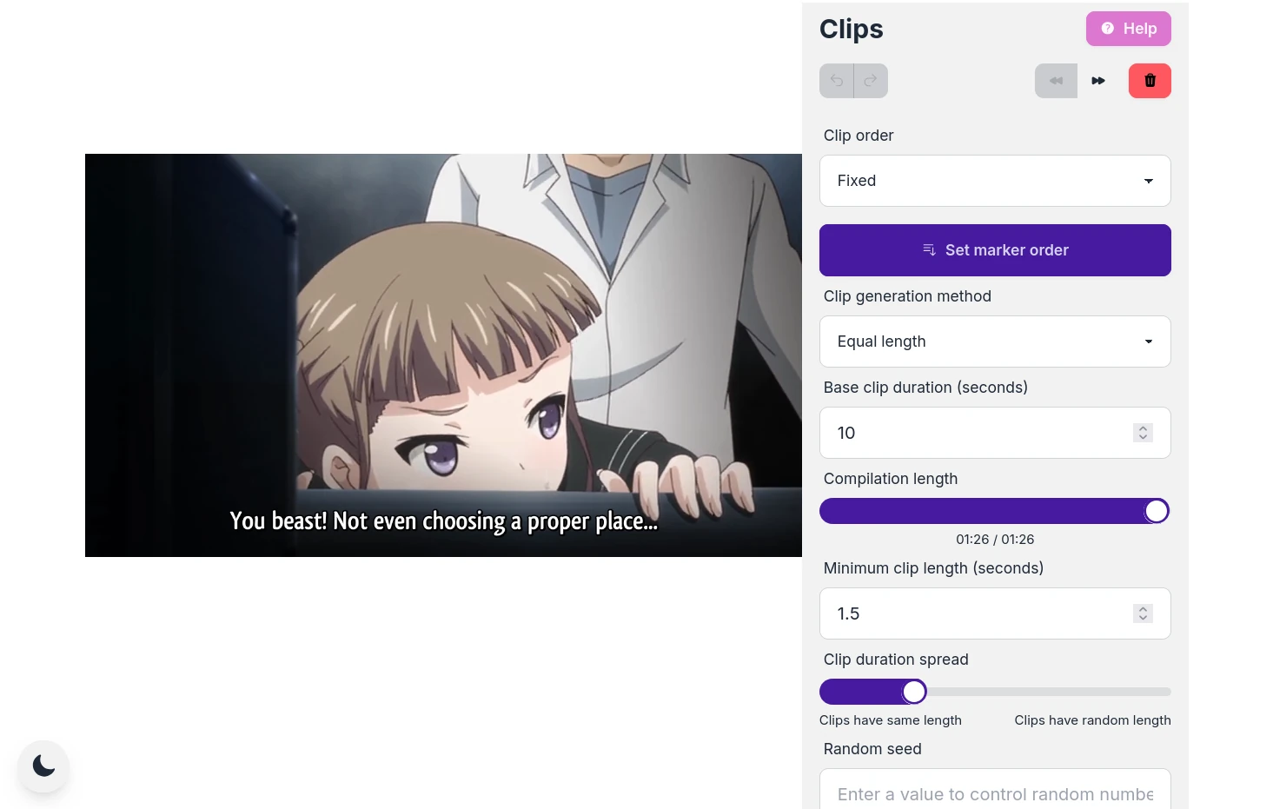Image resolution: width=1273 pixels, height=809 pixels.
Task: Advance to next step with fast-forward icon
Action: [1098, 81]
